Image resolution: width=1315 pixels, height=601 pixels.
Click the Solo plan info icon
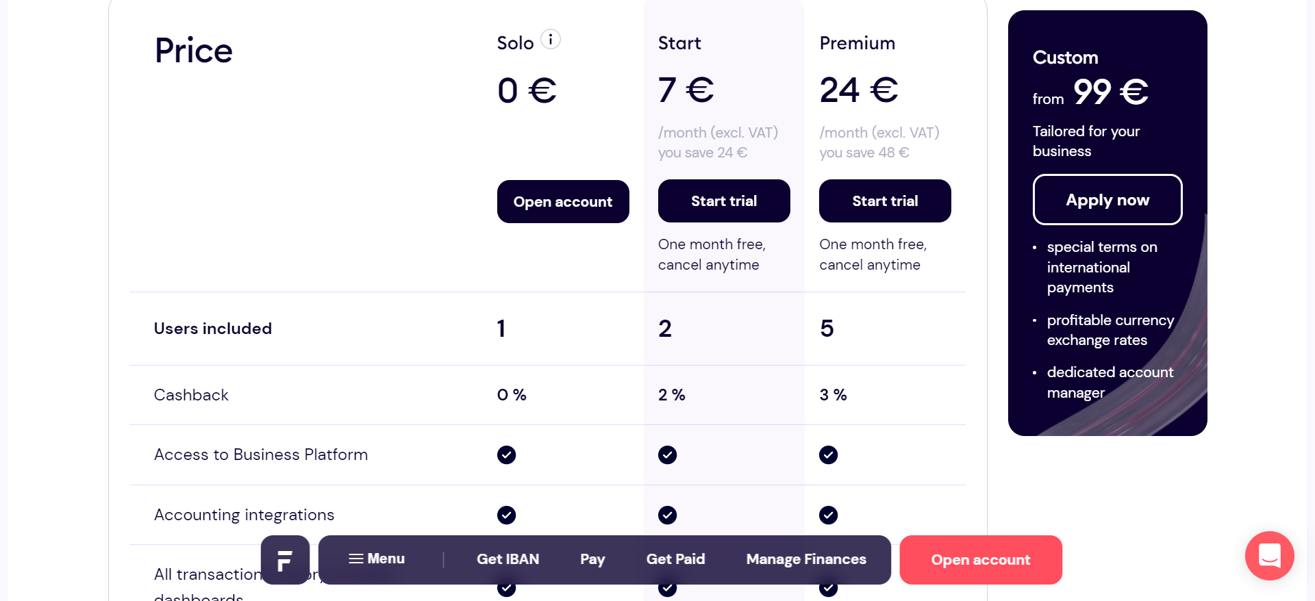551,40
